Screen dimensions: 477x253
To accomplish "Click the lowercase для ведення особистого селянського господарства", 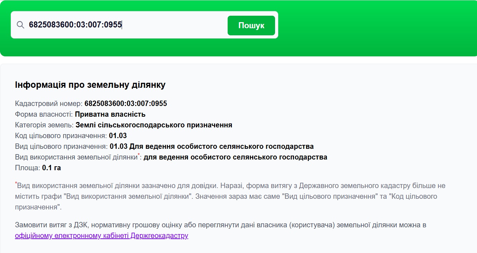I will coord(235,157).
